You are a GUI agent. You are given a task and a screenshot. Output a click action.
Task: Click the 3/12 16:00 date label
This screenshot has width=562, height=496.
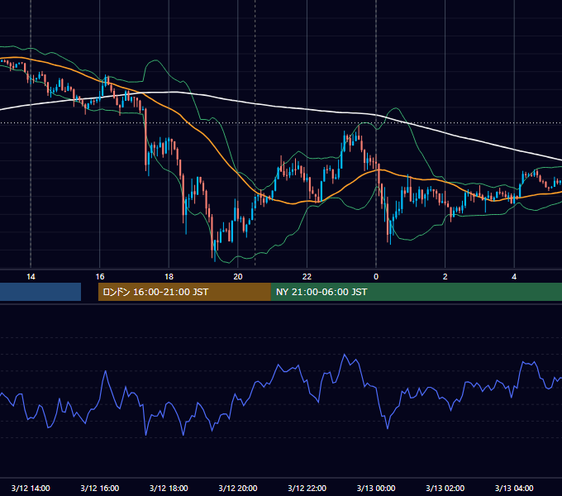100,488
